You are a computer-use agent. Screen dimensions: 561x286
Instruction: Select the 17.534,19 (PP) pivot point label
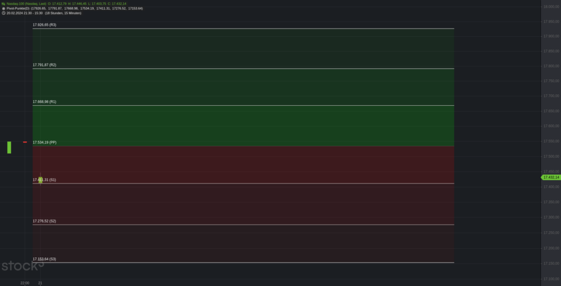pos(44,142)
